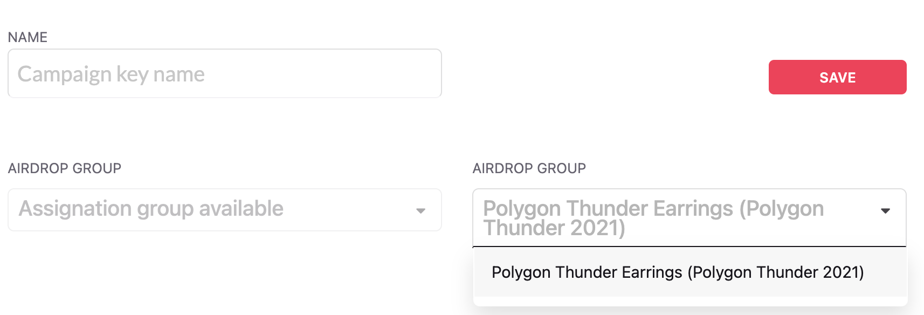This screenshot has height=315, width=924.
Task: Click the right AIRDROP GROUP label
Action: point(529,168)
